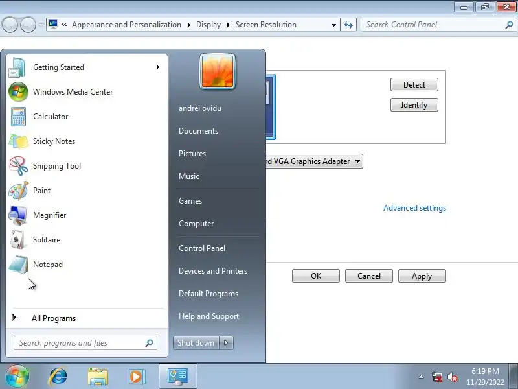Open Pictures from Start menu
Image resolution: width=518 pixels, height=389 pixels.
(x=192, y=154)
